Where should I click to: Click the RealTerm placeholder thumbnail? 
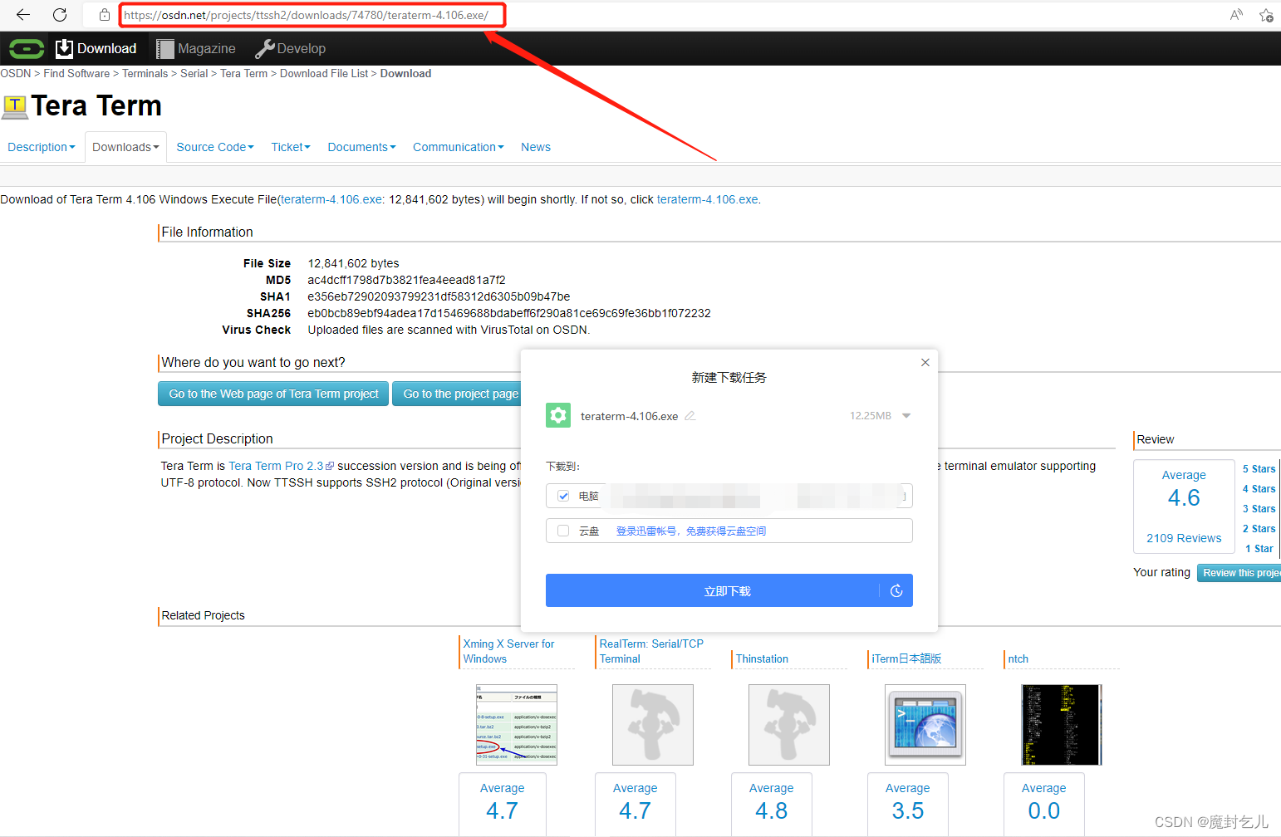pyautogui.click(x=653, y=725)
